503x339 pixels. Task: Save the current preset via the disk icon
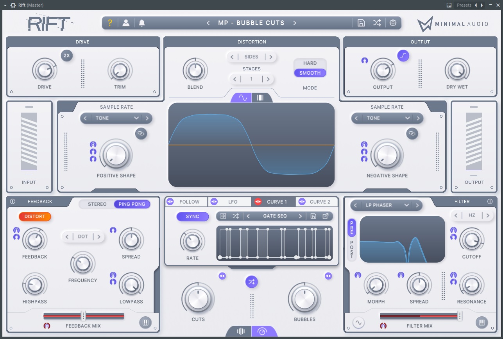pyautogui.click(x=361, y=23)
